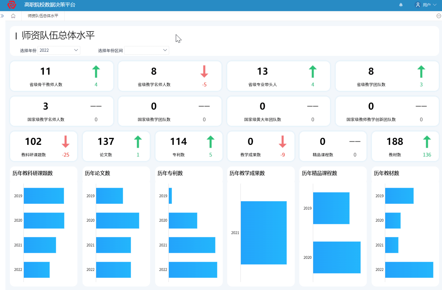Image resolution: width=442 pixels, height=290 pixels.
Task: Click green up arrow on 省级骨干教师人数 card
Action: point(96,72)
